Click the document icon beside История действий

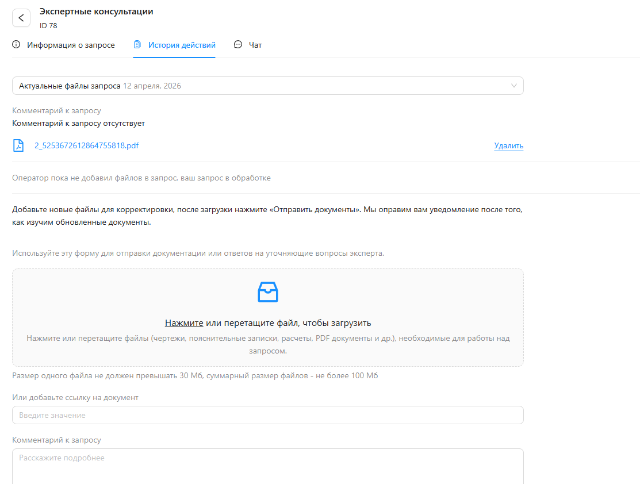(x=137, y=45)
